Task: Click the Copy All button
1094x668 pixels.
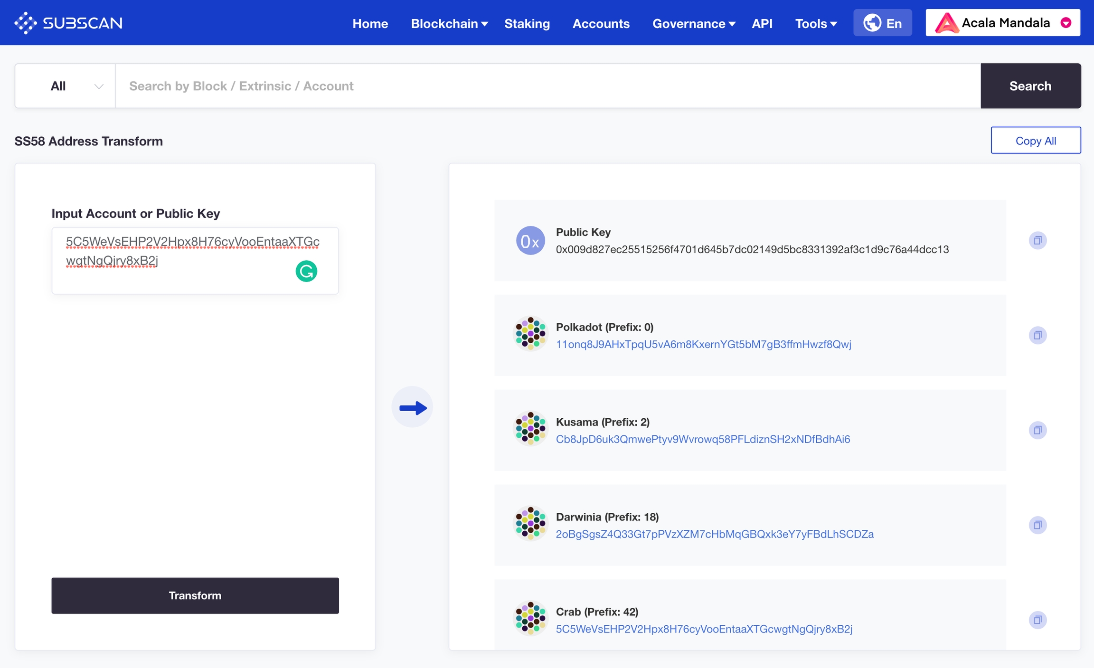Action: tap(1035, 141)
